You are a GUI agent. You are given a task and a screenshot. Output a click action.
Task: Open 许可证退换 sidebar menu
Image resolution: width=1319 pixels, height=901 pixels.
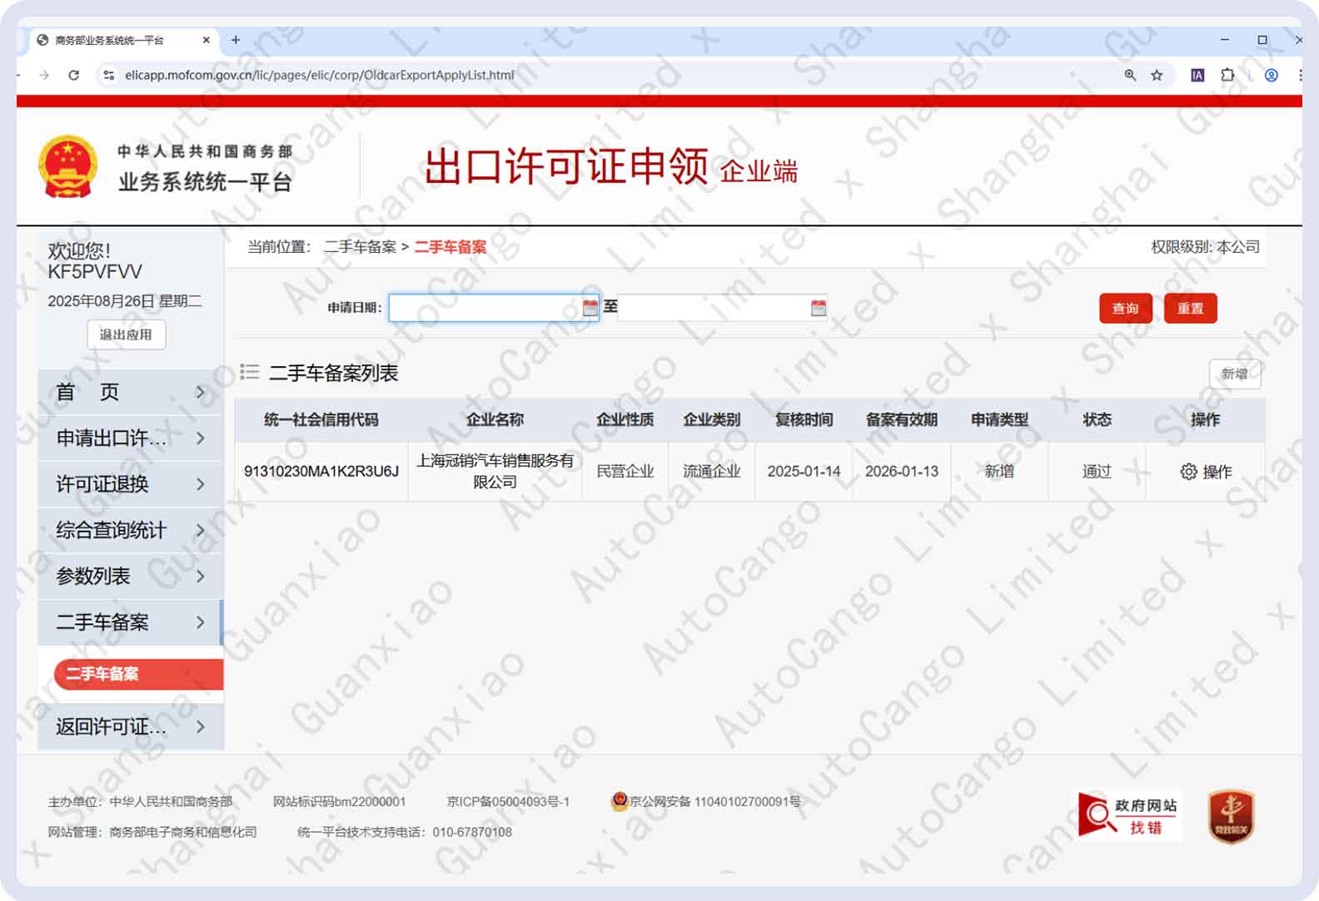(x=130, y=484)
